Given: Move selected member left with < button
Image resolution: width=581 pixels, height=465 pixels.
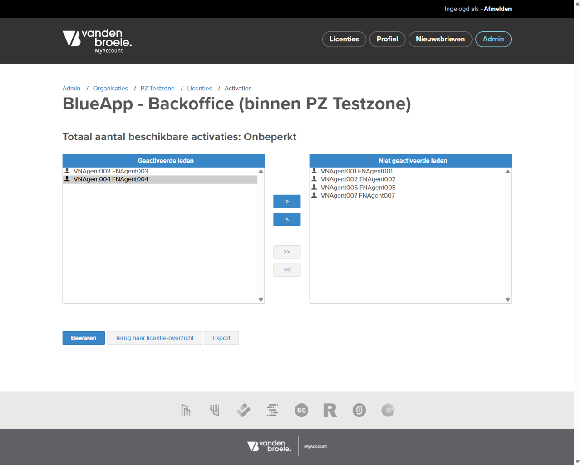Looking at the screenshot, I should click(x=287, y=219).
